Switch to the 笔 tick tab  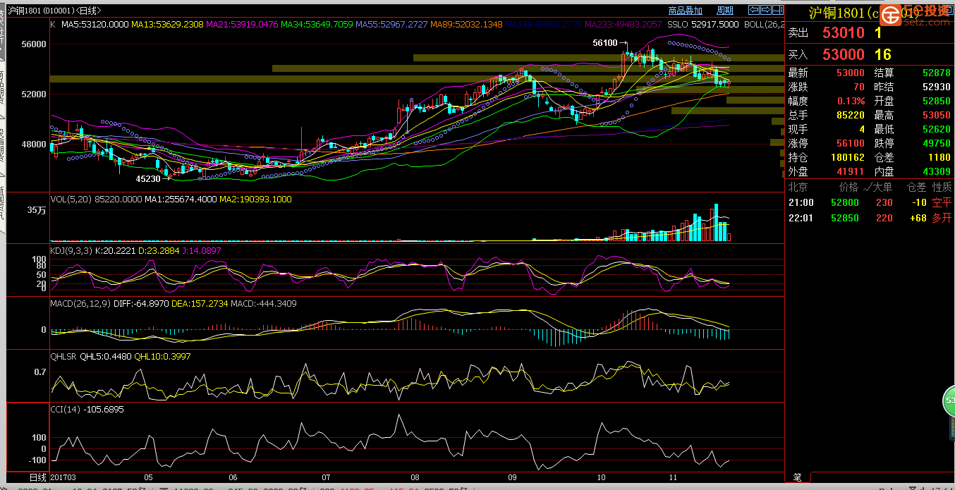[x=797, y=477]
